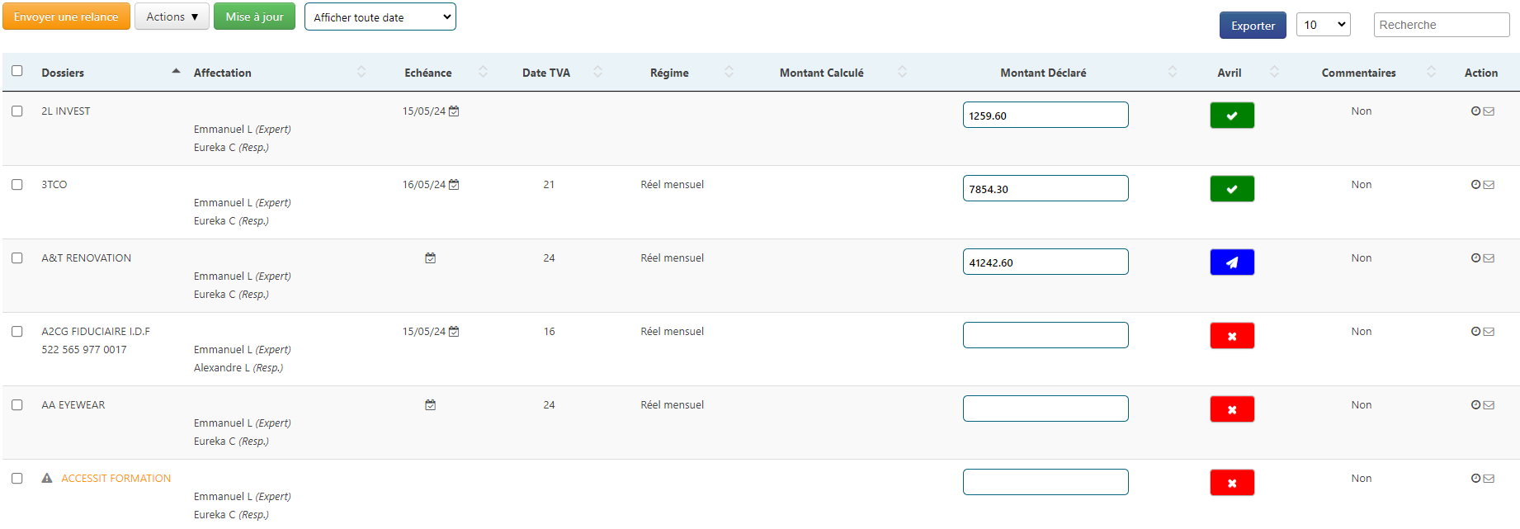
Task: Click the blue paper plane status for A&T RENOVATION
Action: [1231, 262]
